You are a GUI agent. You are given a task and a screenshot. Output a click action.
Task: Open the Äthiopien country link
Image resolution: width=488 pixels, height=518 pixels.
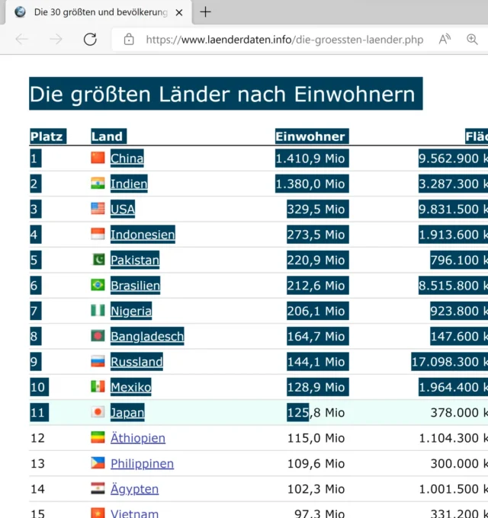tap(138, 438)
